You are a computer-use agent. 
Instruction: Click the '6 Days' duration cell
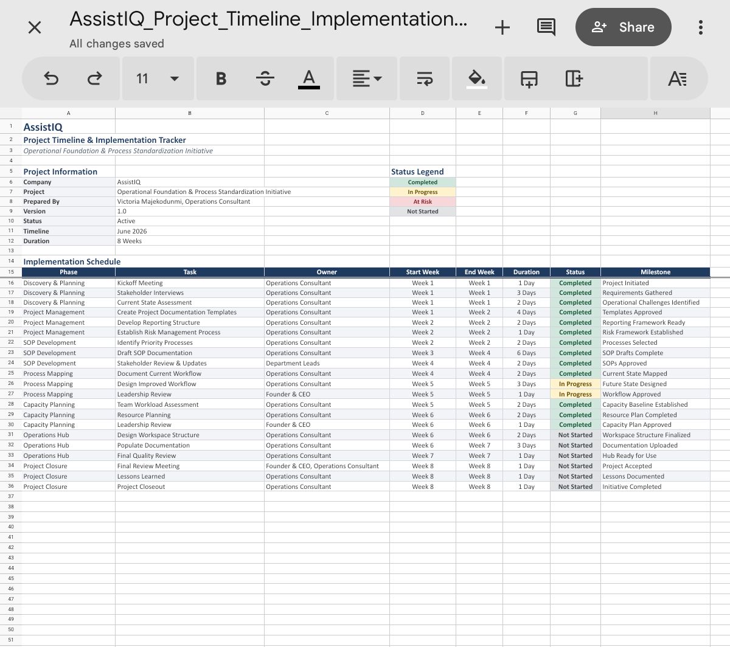[x=526, y=353]
